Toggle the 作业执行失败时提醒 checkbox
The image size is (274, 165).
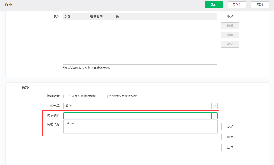(106, 96)
